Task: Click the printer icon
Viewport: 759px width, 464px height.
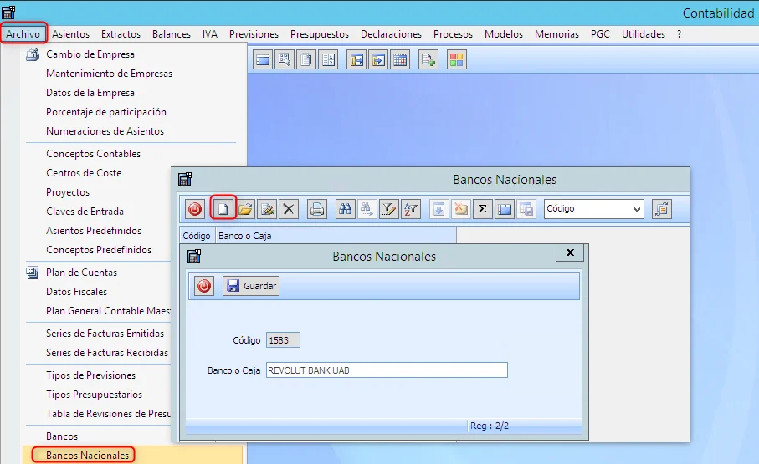Action: 317,209
